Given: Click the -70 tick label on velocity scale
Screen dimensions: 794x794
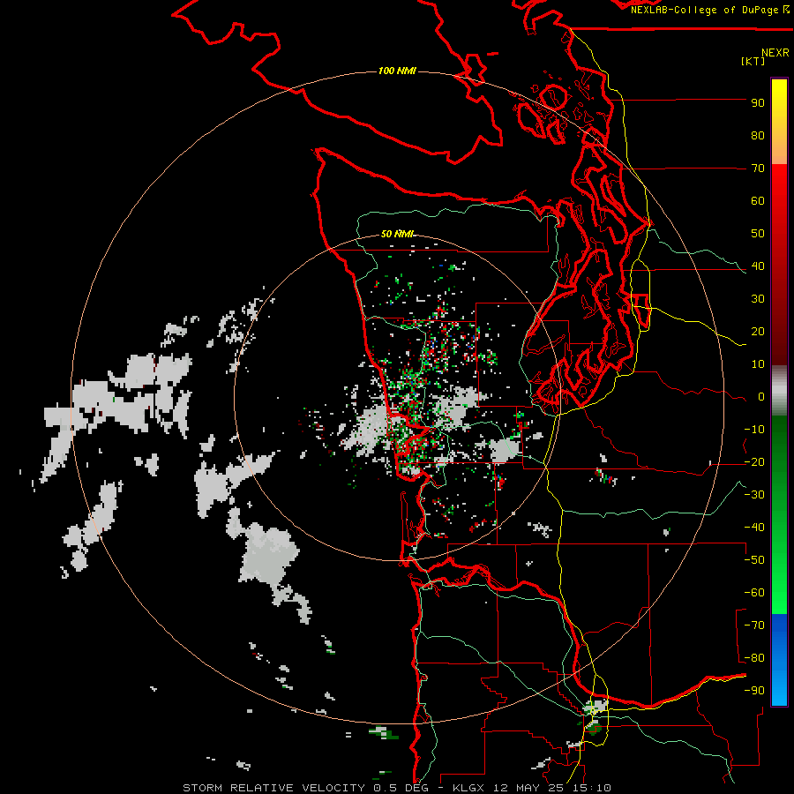Looking at the screenshot, I should (x=754, y=625).
